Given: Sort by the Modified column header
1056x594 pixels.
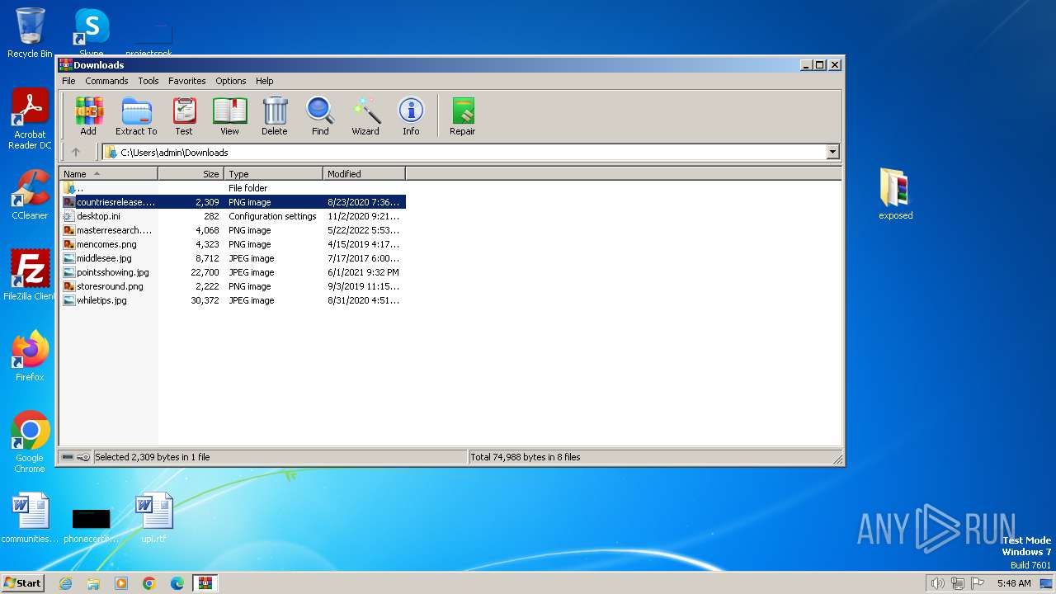Looking at the screenshot, I should (364, 174).
